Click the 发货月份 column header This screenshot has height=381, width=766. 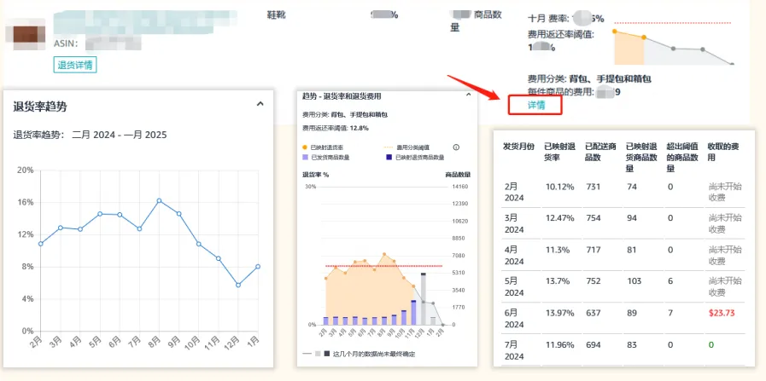pos(519,147)
